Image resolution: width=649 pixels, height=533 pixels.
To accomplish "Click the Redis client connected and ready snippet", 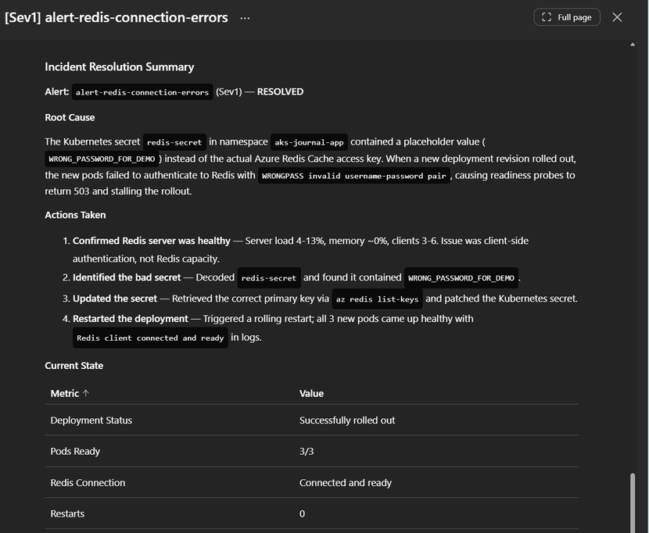I will 149,338.
